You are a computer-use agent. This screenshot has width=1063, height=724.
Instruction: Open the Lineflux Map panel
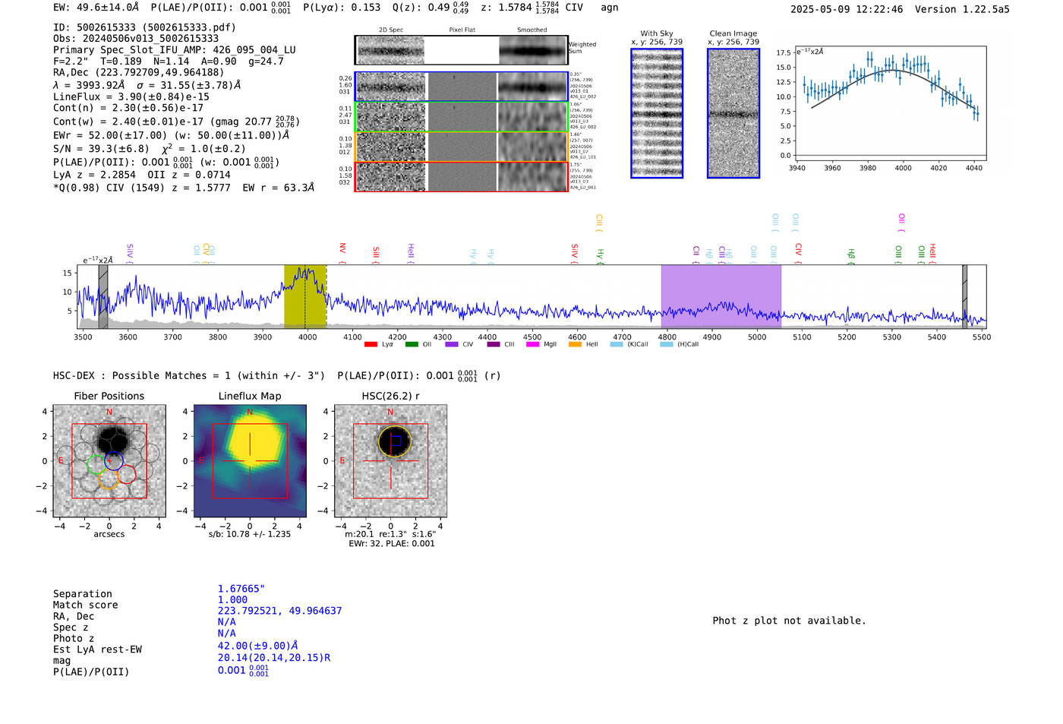coord(250,461)
